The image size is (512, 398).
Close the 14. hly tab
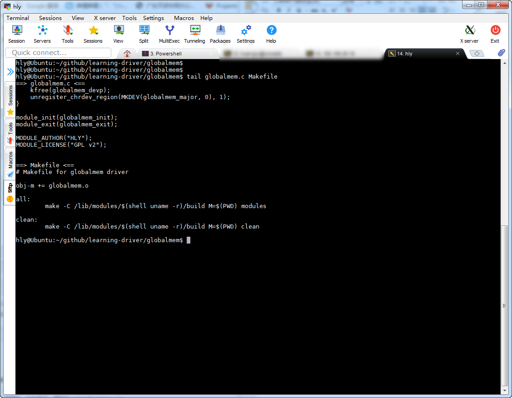point(457,54)
